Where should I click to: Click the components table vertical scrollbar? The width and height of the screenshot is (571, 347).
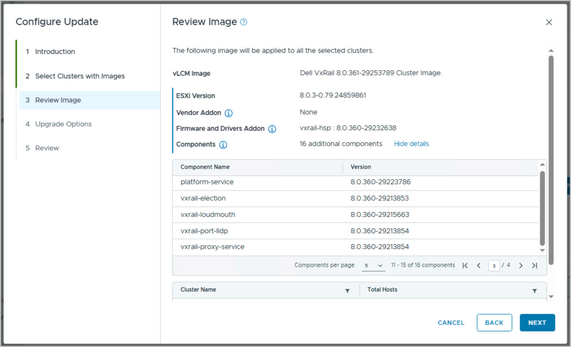(542, 208)
